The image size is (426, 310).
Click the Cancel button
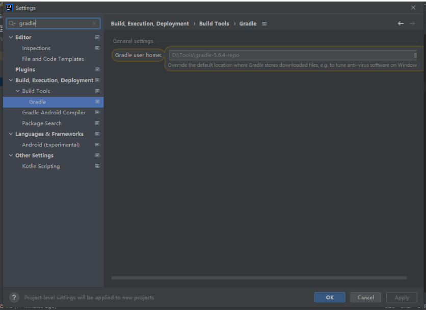(x=366, y=297)
